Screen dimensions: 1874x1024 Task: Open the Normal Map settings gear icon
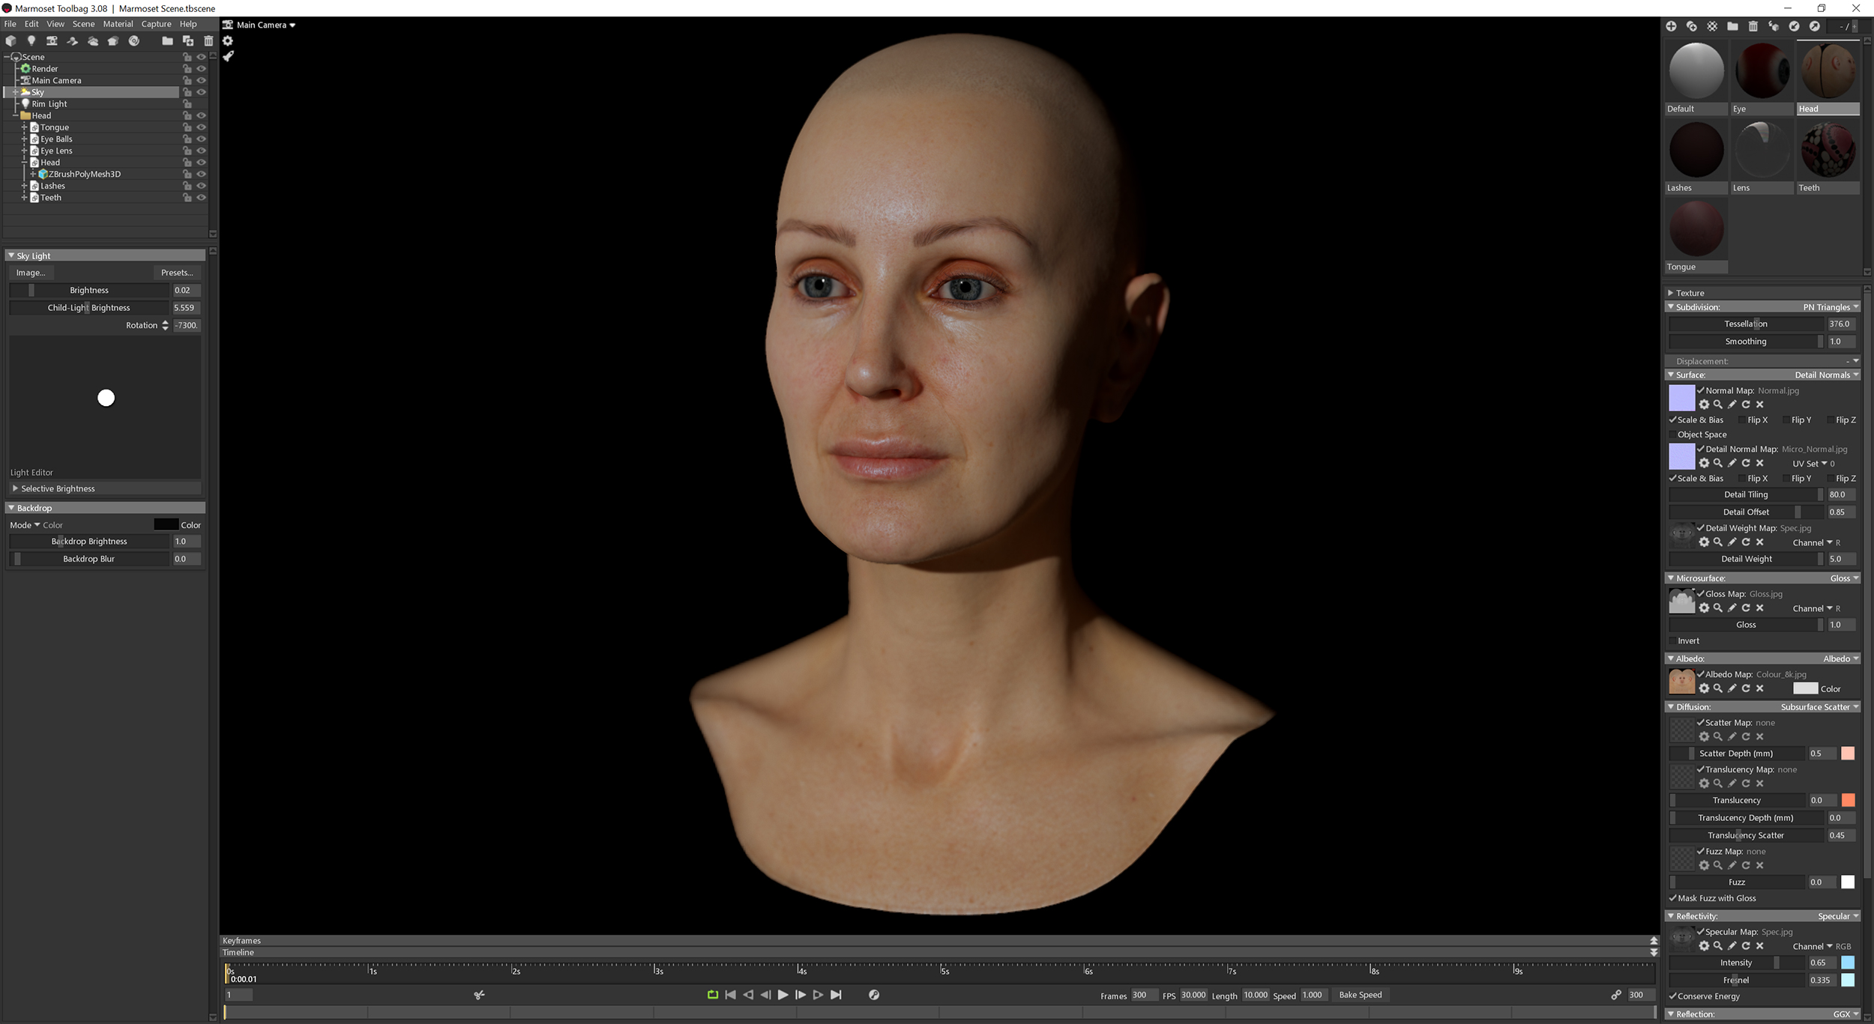pyautogui.click(x=1705, y=405)
